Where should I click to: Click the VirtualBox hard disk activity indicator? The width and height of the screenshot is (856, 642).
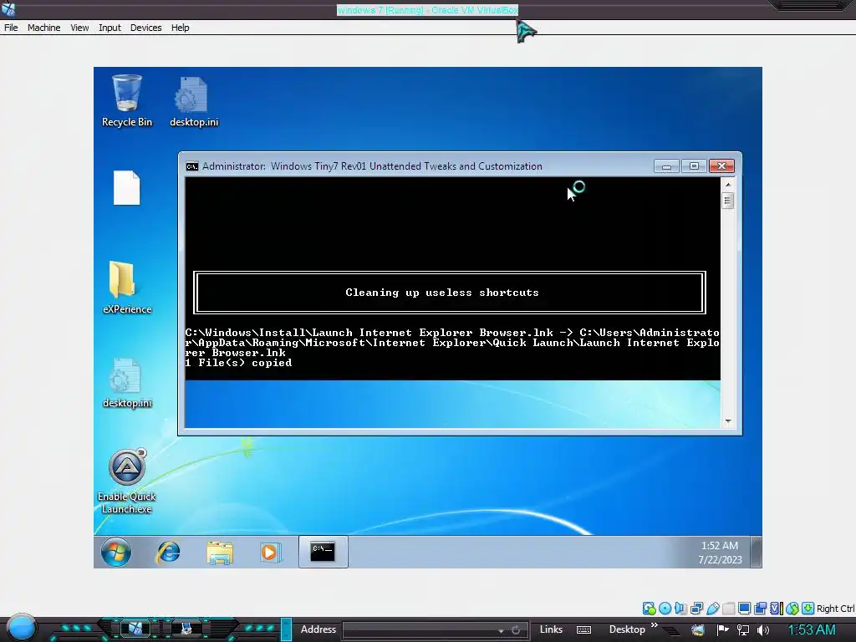(x=649, y=609)
